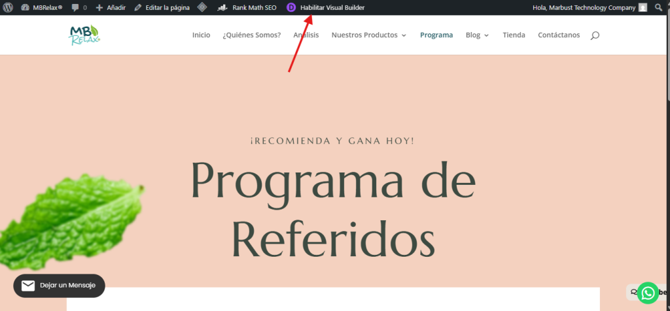The image size is (670, 311).
Task: Click the Añadir new content item
Action: point(111,8)
